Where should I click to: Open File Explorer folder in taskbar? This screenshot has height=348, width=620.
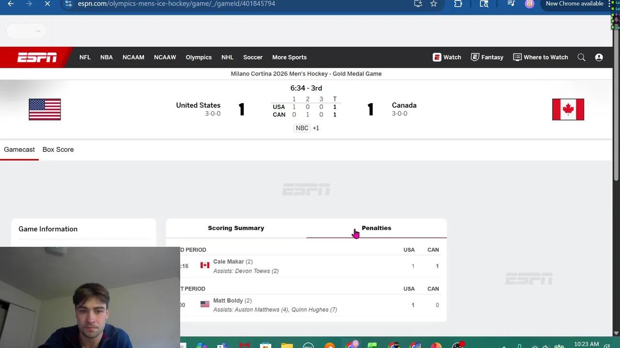pyautogui.click(x=287, y=345)
